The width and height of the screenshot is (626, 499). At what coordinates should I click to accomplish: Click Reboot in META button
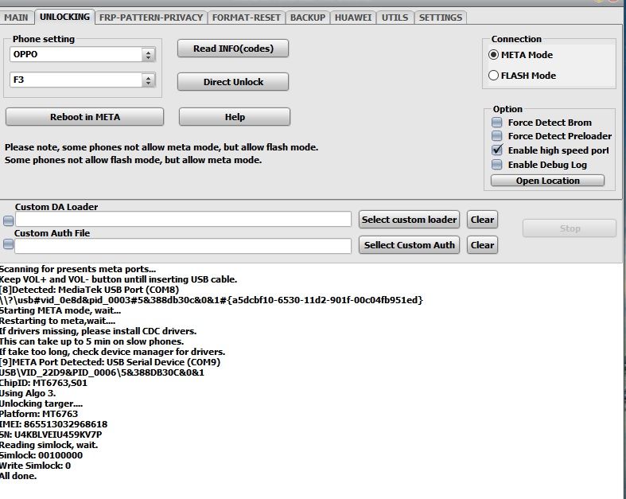[85, 117]
